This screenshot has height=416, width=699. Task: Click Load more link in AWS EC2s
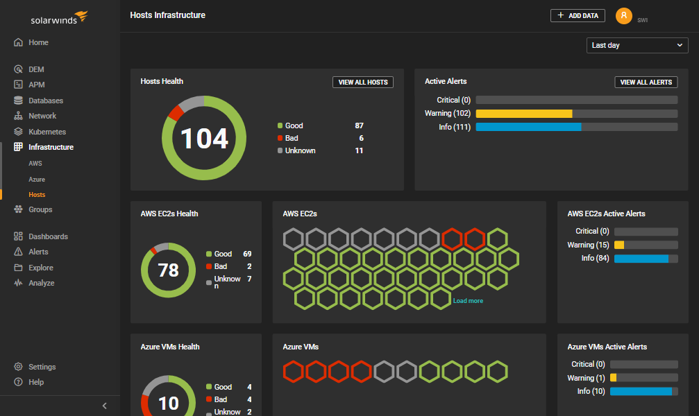tap(468, 301)
